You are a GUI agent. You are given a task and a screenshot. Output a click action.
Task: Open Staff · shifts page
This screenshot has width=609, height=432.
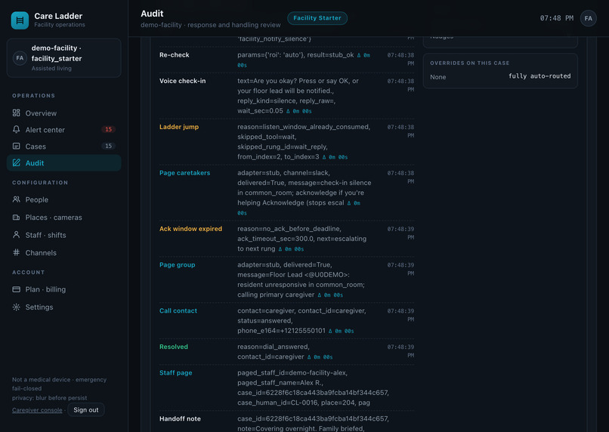coord(64,235)
